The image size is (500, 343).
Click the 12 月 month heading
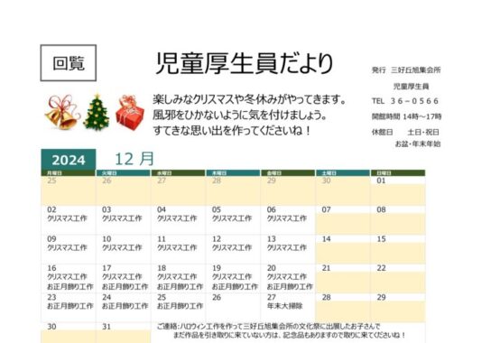point(134,159)
